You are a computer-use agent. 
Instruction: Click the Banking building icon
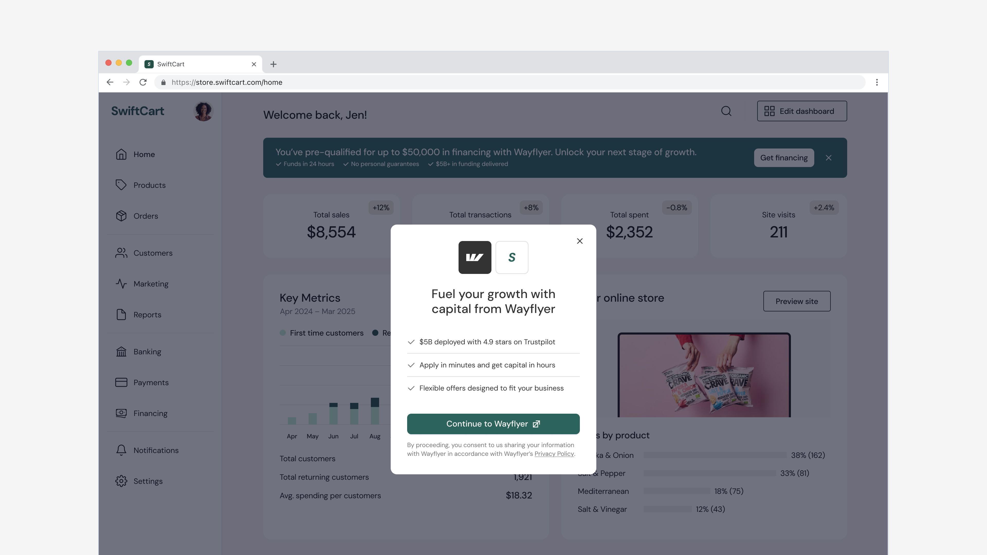[x=121, y=351]
